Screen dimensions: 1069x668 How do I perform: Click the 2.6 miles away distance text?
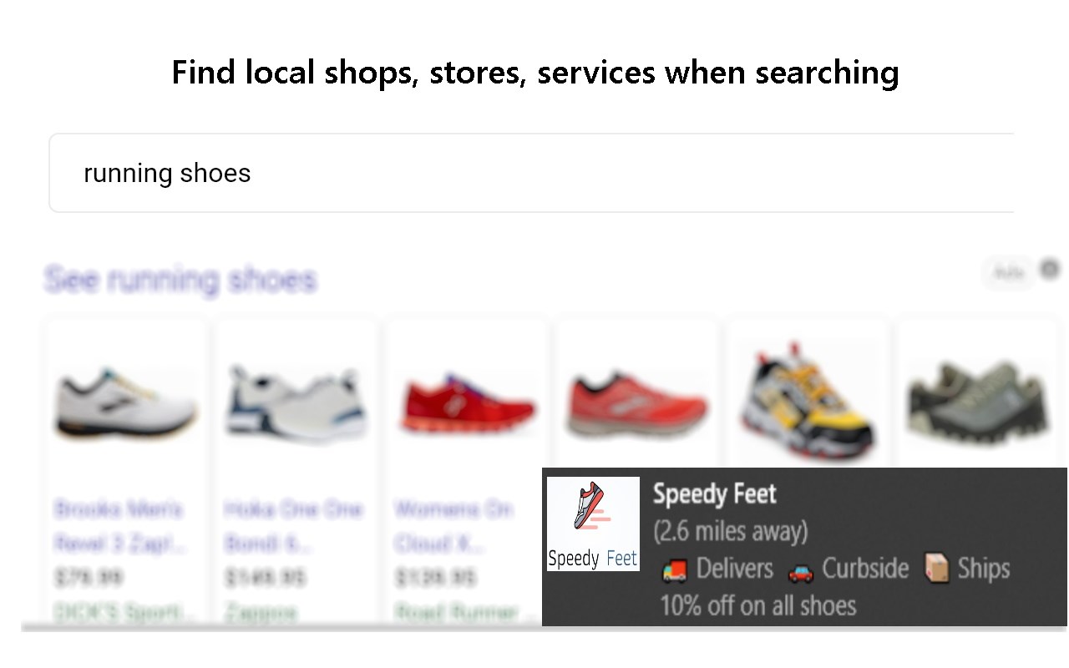(x=730, y=531)
